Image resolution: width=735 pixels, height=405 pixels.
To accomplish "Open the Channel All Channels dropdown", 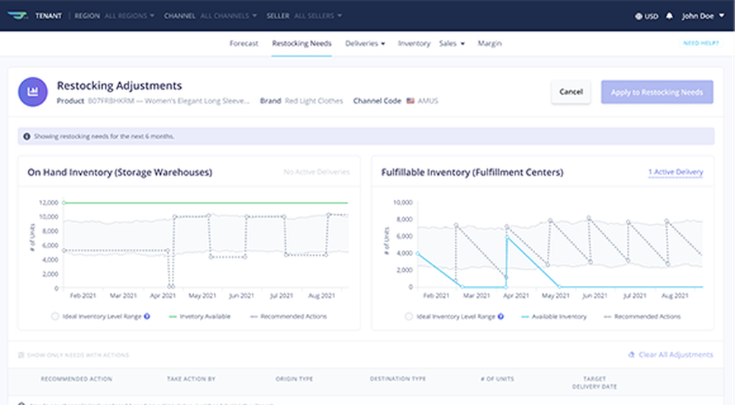I will coord(228,15).
